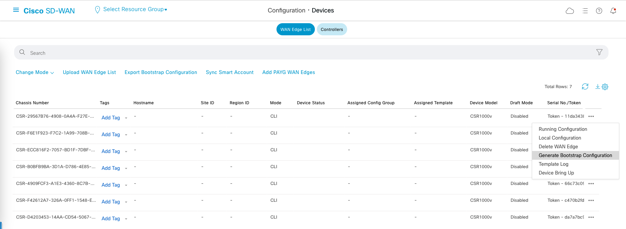Click Sync Smart Account link
Image resolution: width=626 pixels, height=229 pixels.
(x=229, y=72)
